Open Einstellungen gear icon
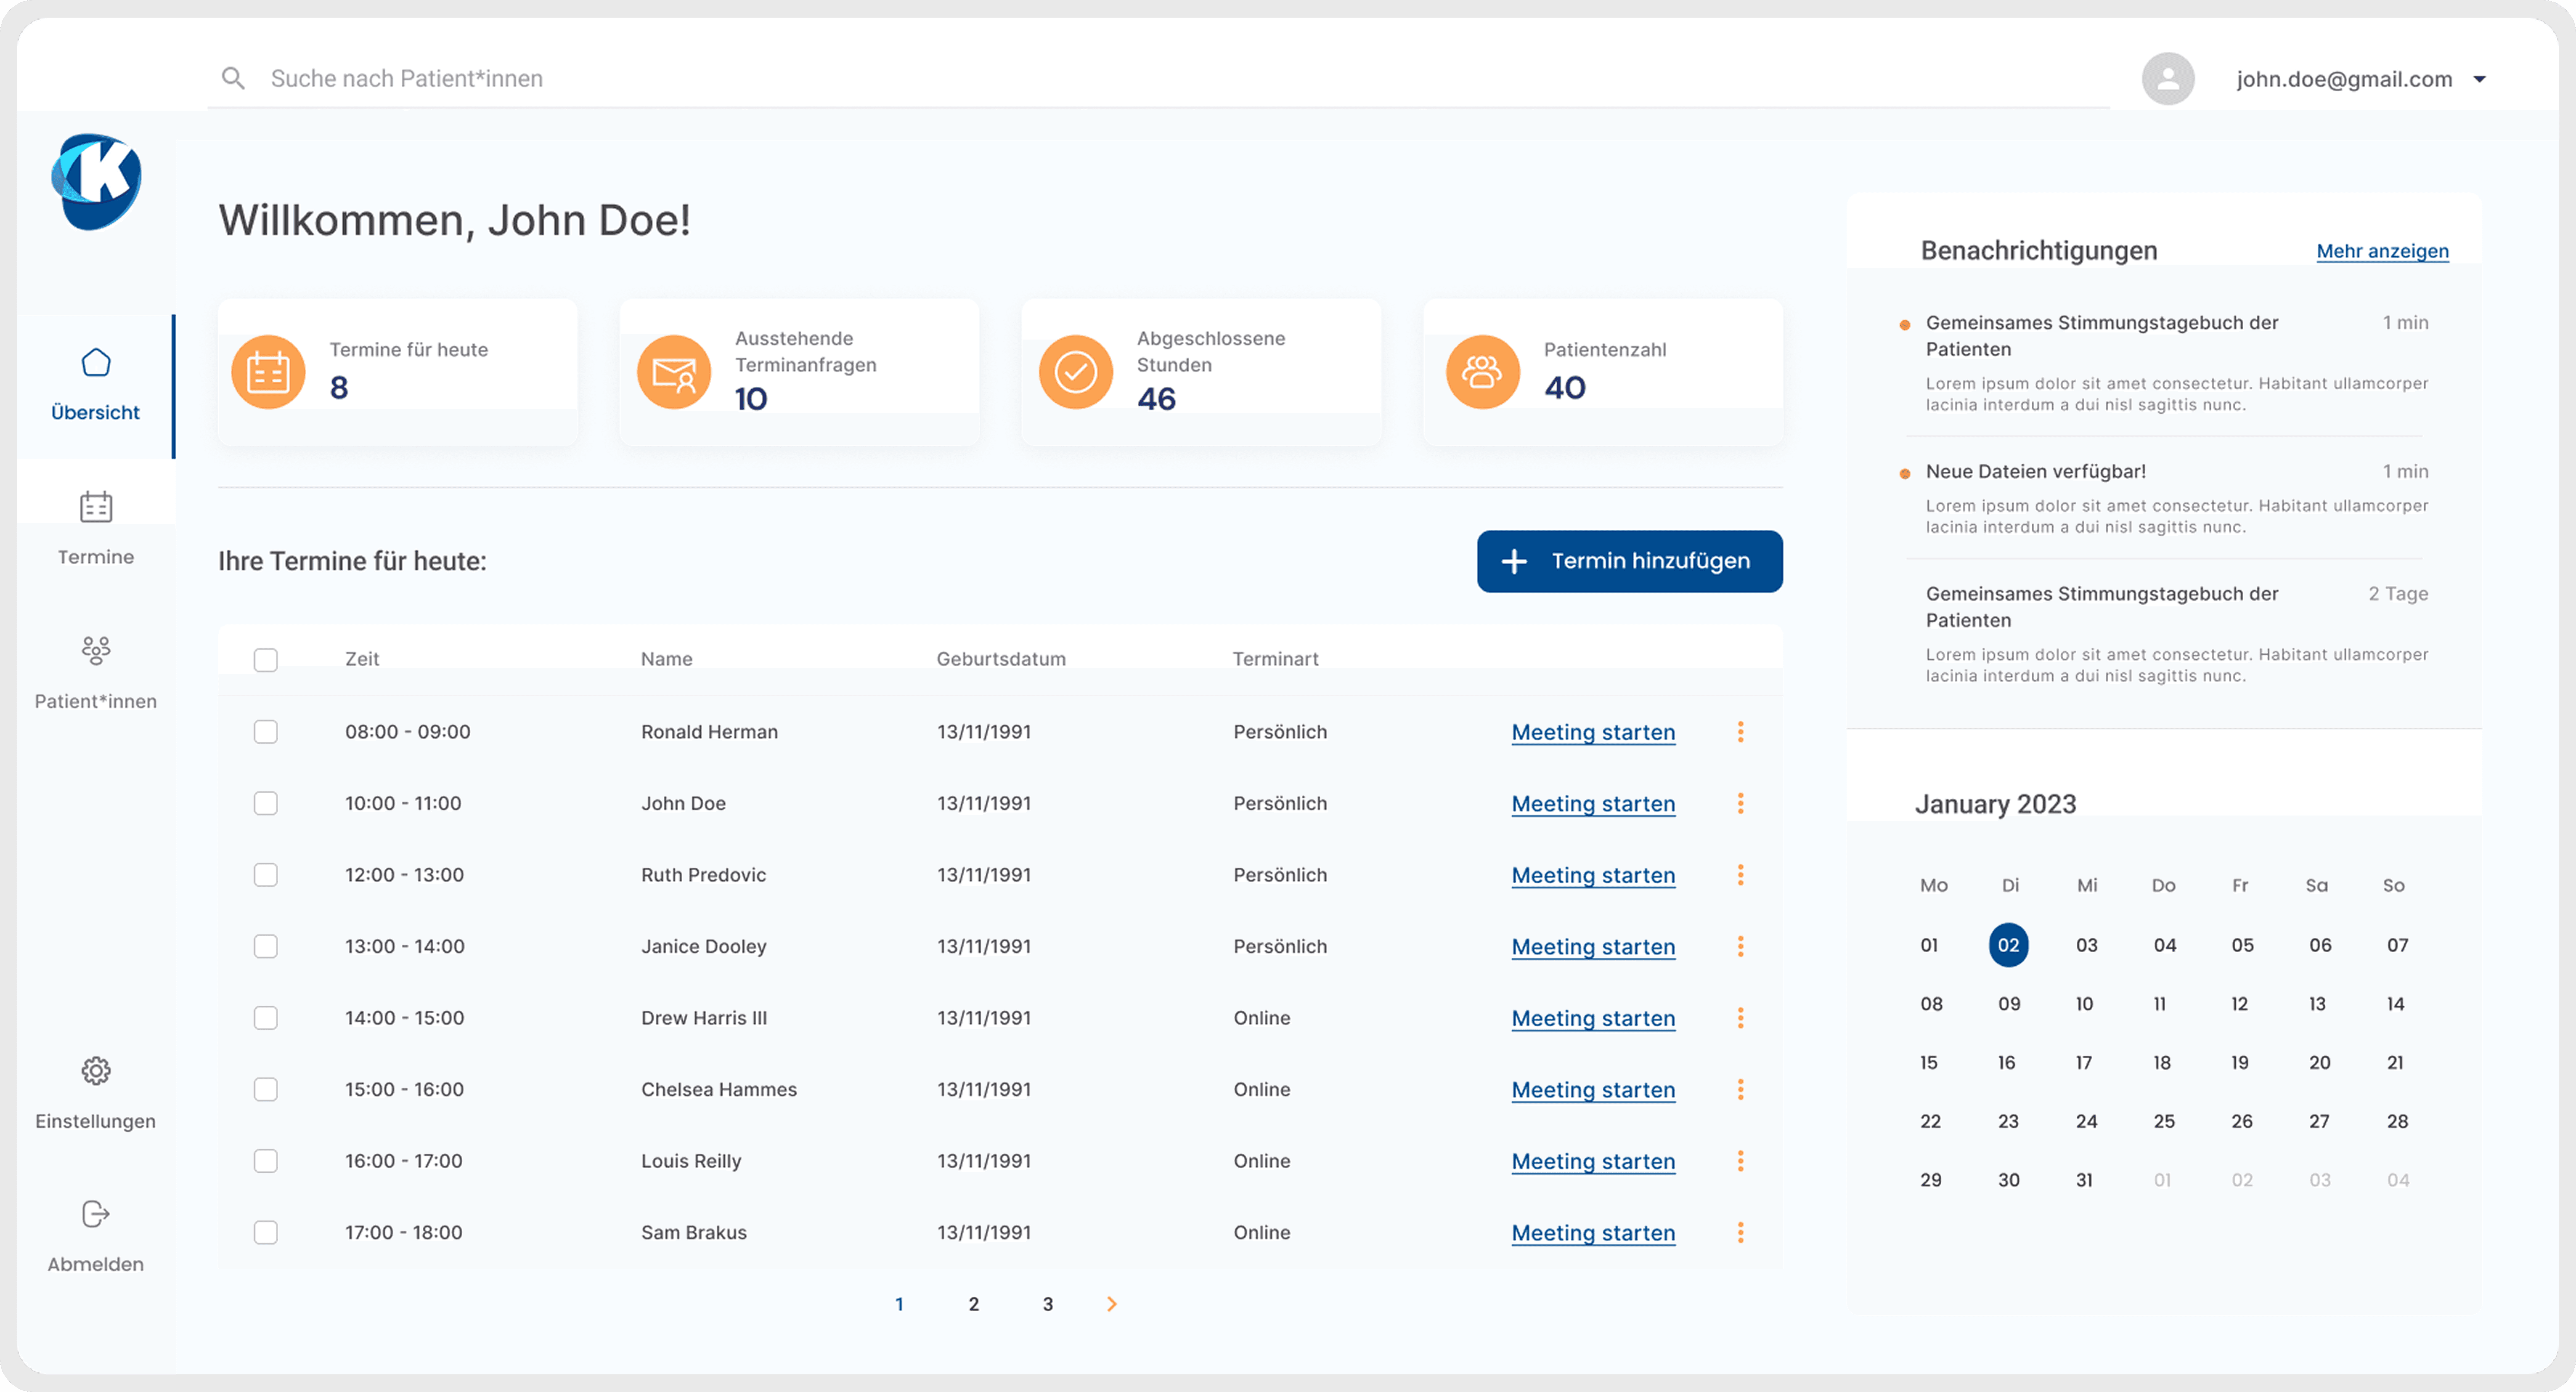This screenshot has height=1392, width=2576. coord(96,1071)
